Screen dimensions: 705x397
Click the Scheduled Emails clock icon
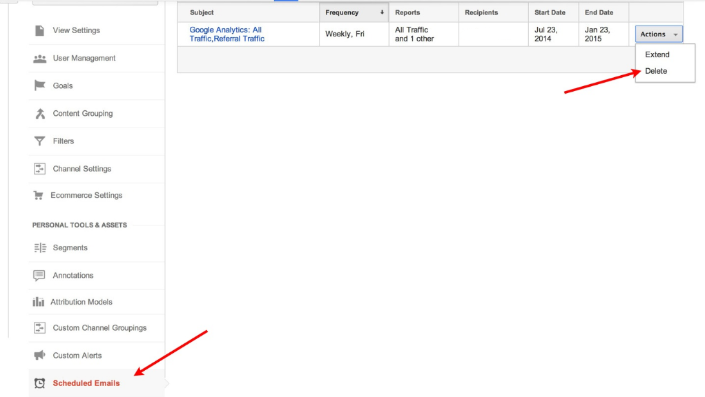point(39,383)
